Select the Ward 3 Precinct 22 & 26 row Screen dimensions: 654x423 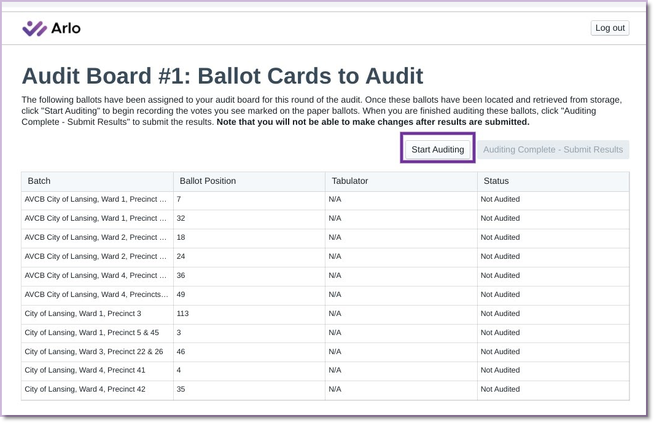325,352
